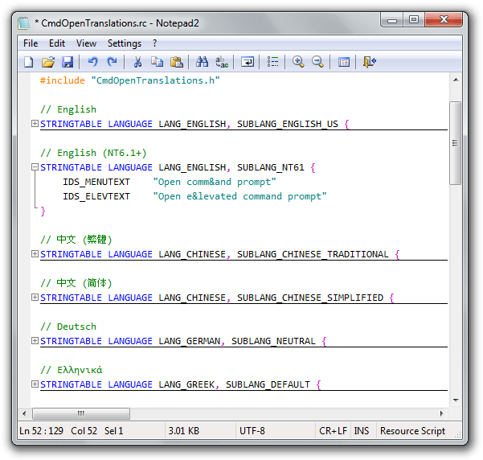
Task: Click UTF-8 encoding in status bar
Action: (x=252, y=431)
